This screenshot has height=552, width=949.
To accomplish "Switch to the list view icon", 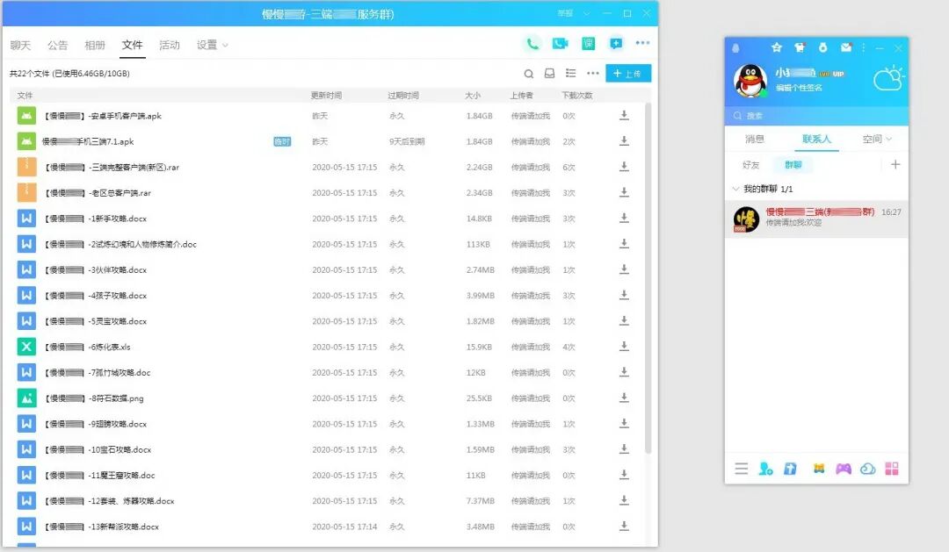I will (571, 73).
